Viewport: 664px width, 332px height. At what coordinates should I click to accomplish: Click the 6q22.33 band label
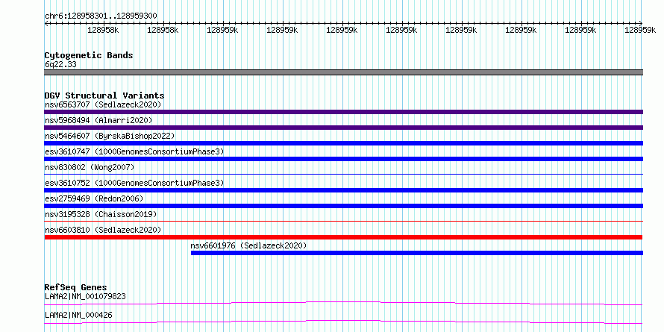pyautogui.click(x=60, y=65)
